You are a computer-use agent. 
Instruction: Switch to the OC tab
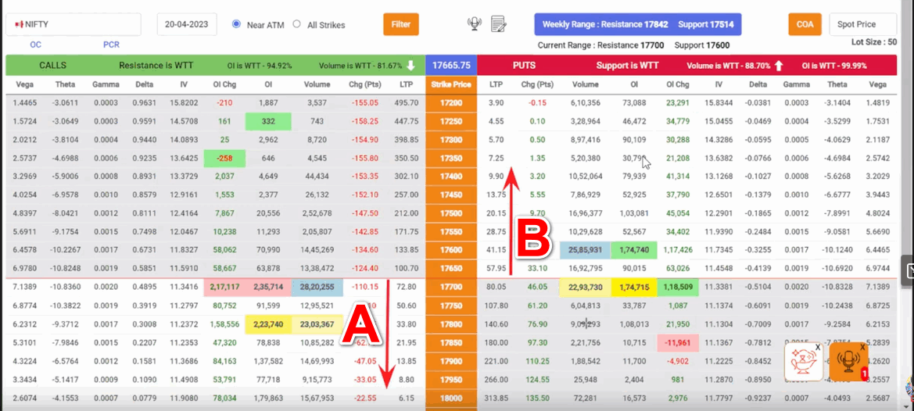coord(35,45)
